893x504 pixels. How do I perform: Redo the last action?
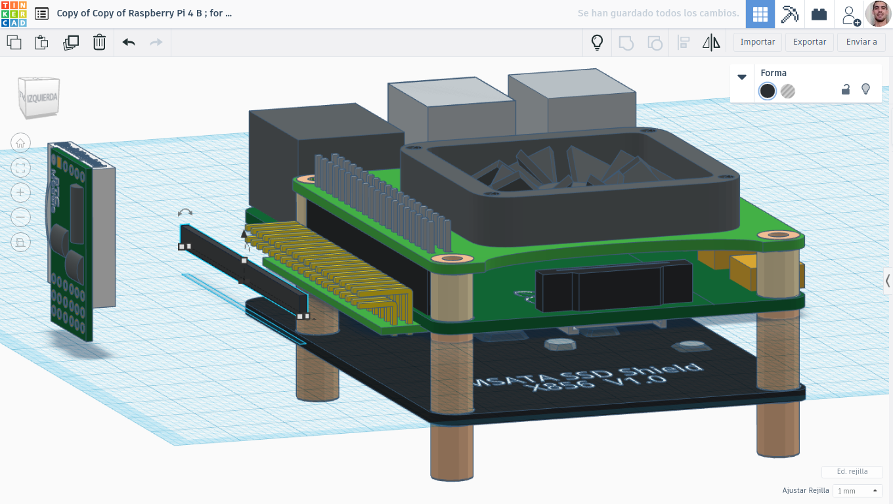pos(156,43)
